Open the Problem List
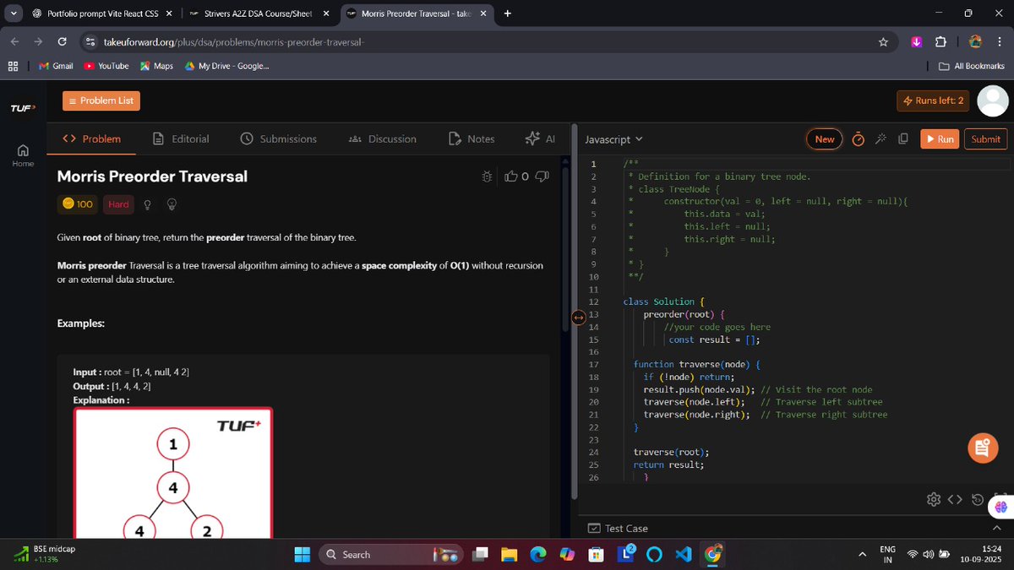Viewport: 1014px width, 570px height. tap(101, 100)
